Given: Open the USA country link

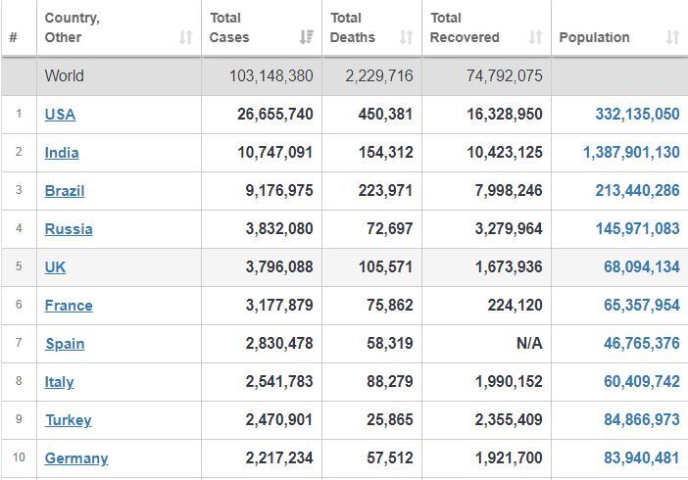Looking at the screenshot, I should 60,115.
